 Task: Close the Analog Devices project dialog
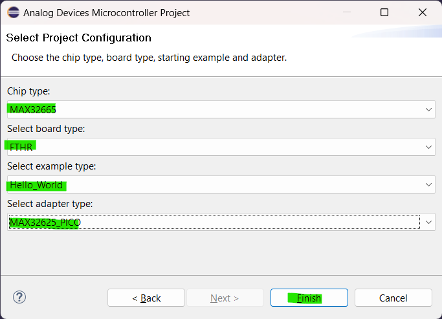click(423, 12)
